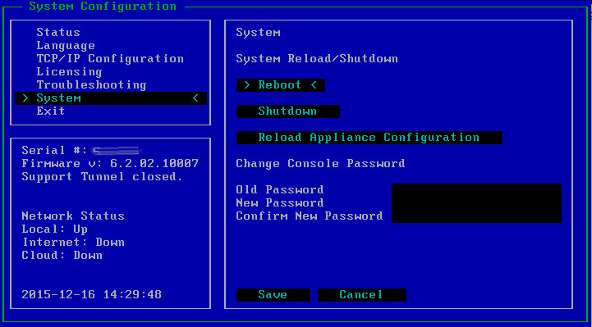Focus the New Password input field

[476, 203]
